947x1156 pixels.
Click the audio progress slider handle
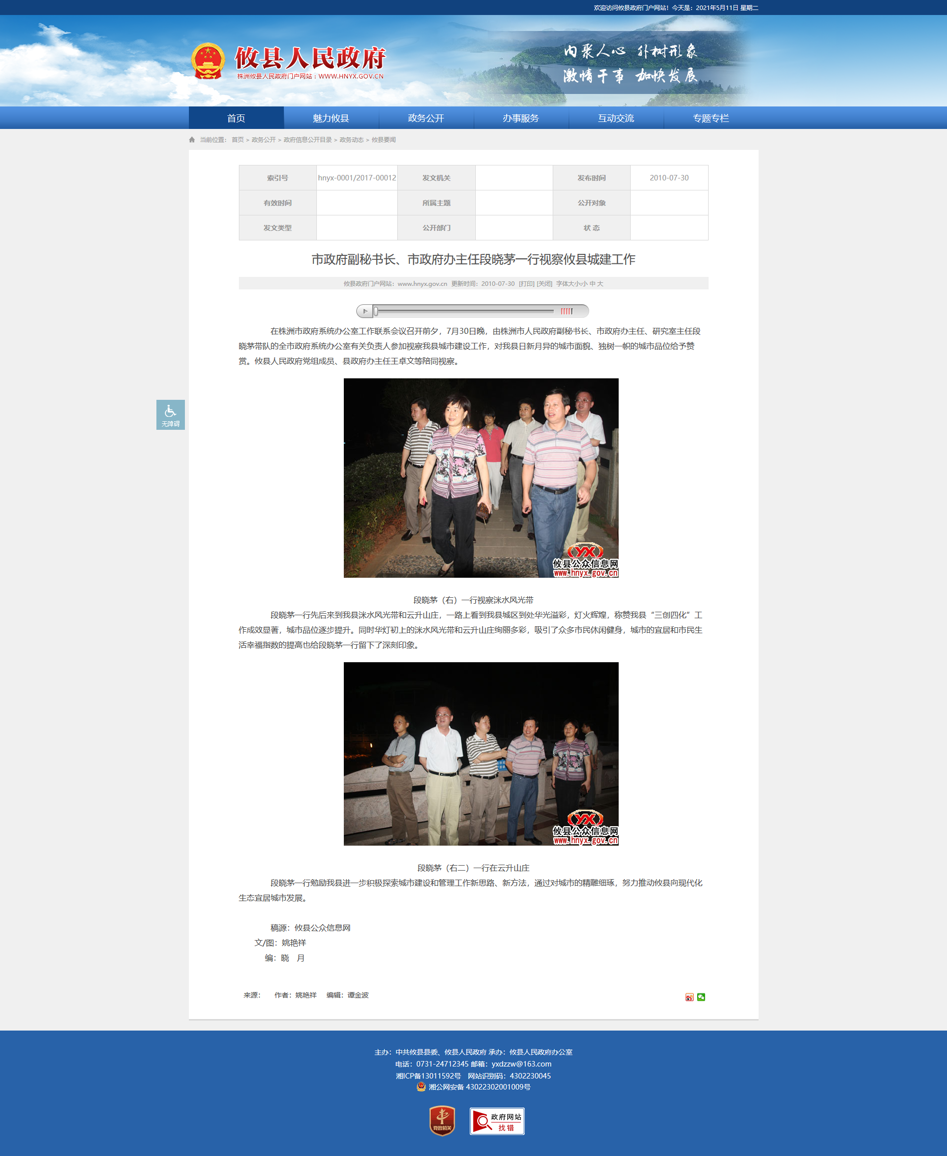[376, 311]
